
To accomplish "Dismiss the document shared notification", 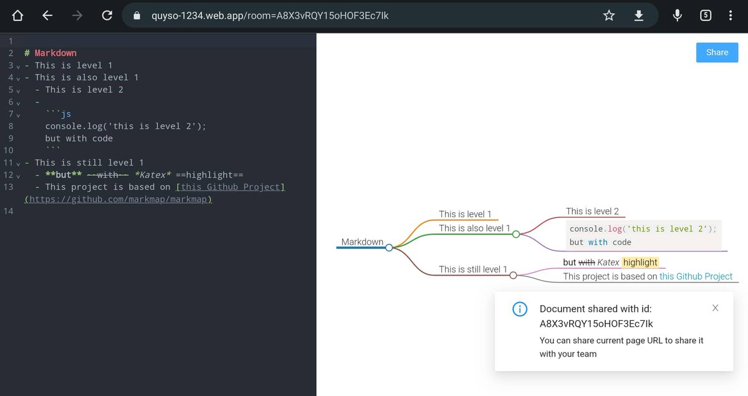I will [715, 308].
